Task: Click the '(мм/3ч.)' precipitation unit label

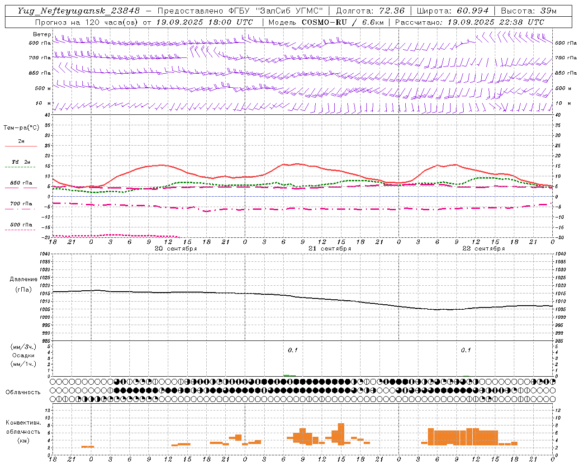Action: pos(24,347)
